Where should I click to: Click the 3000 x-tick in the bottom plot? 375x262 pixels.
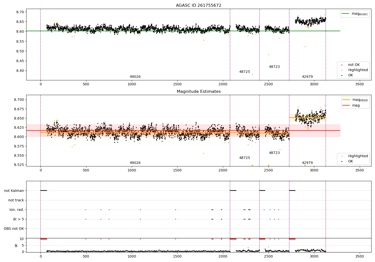tap(314, 257)
